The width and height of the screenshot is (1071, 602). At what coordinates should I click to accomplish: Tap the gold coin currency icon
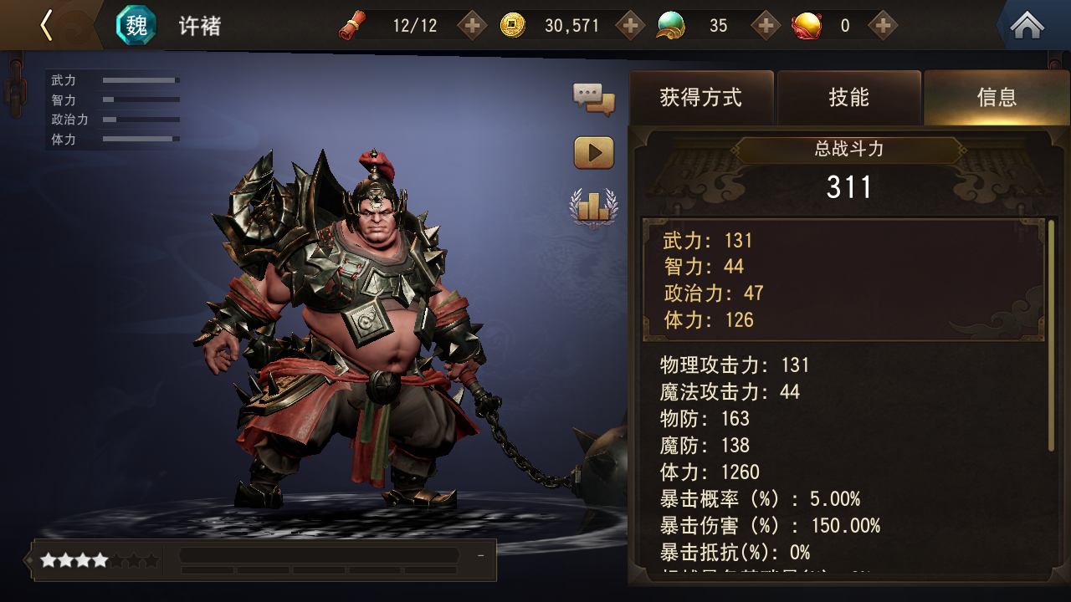point(513,26)
